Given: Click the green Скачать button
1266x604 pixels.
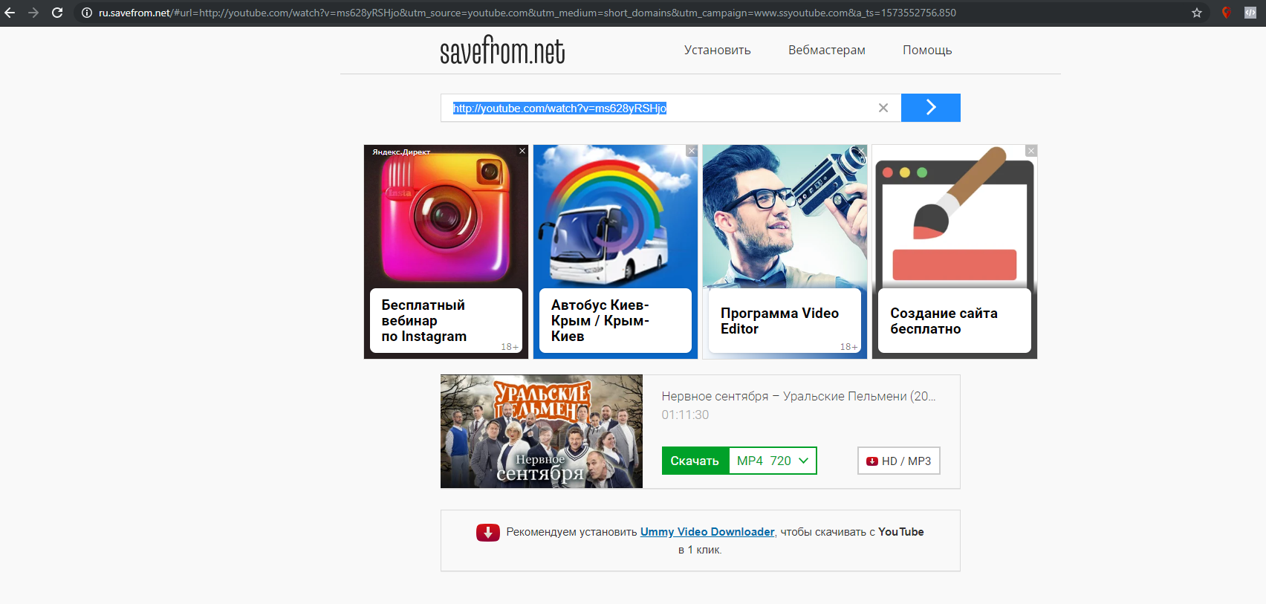Looking at the screenshot, I should click(695, 461).
